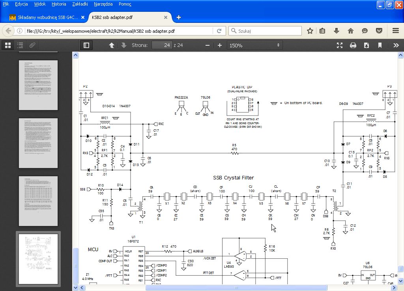Open the 150% zoom level dropdown

click(x=254, y=45)
